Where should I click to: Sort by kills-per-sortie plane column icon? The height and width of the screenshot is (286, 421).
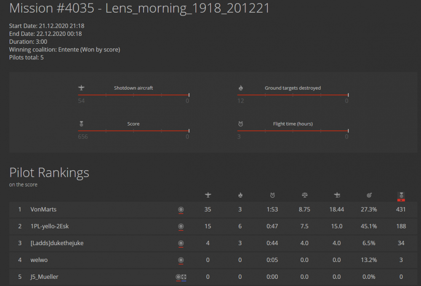[x=337, y=195]
